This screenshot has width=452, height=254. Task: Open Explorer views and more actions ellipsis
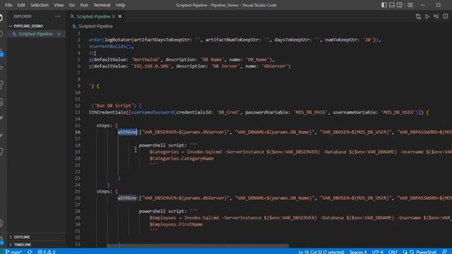point(58,16)
